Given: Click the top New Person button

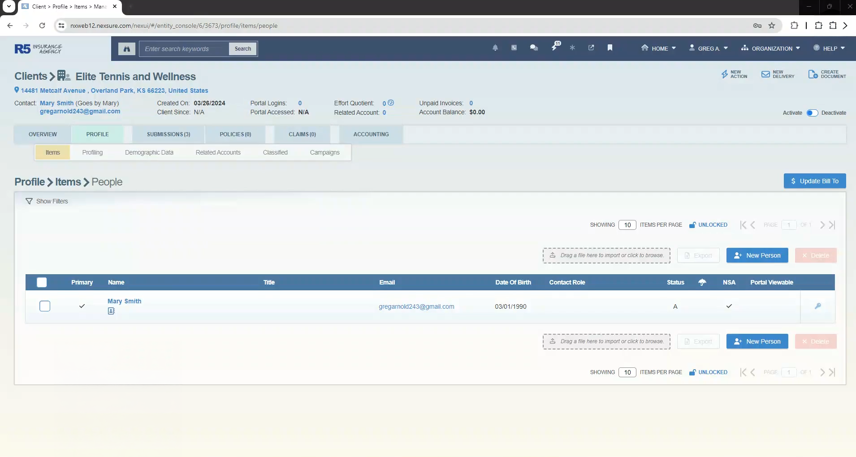Looking at the screenshot, I should coord(757,255).
